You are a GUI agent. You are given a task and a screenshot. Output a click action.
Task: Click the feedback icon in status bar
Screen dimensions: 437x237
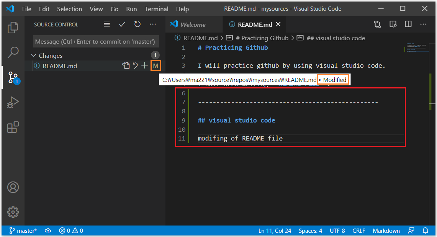tap(411, 230)
